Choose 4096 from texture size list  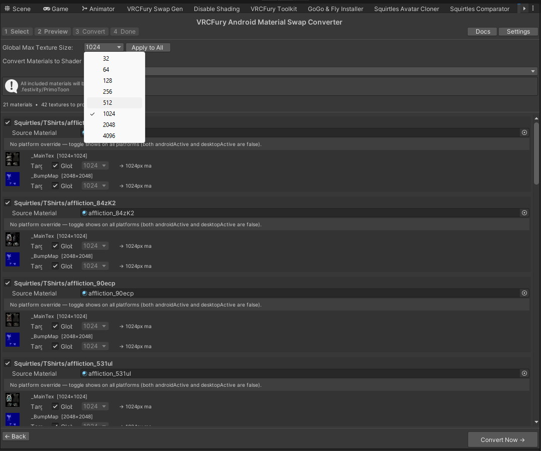[x=114, y=136]
